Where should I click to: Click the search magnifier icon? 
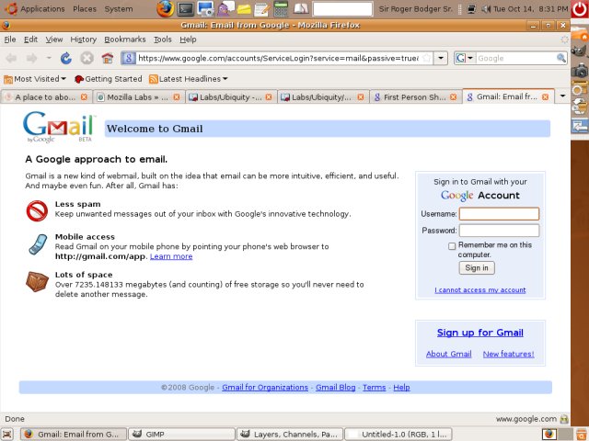[561, 58]
